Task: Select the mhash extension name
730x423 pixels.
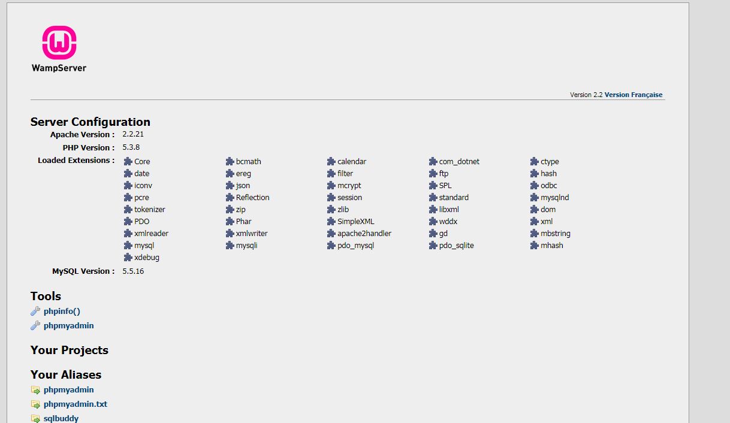Action: (552, 246)
